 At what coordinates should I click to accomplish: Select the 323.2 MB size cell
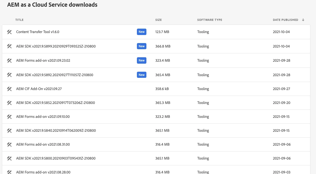click(x=163, y=117)
